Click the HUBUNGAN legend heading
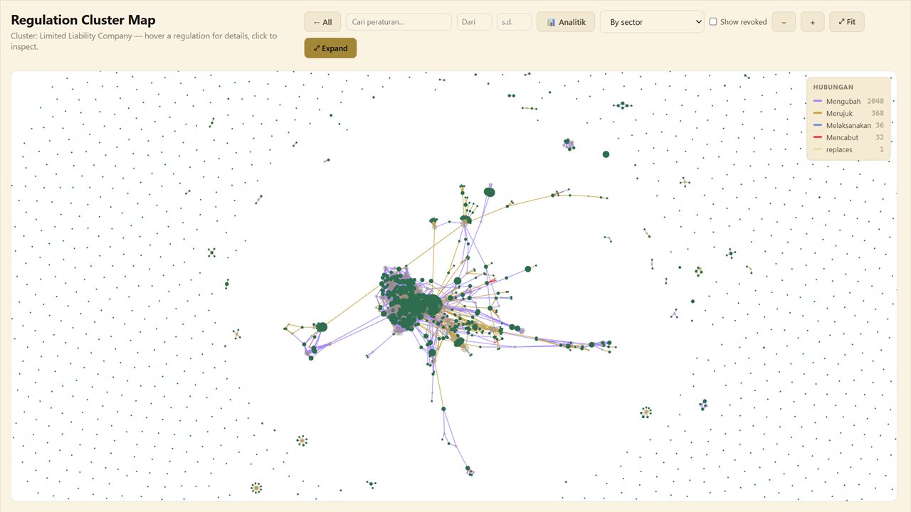The image size is (911, 512). click(833, 87)
